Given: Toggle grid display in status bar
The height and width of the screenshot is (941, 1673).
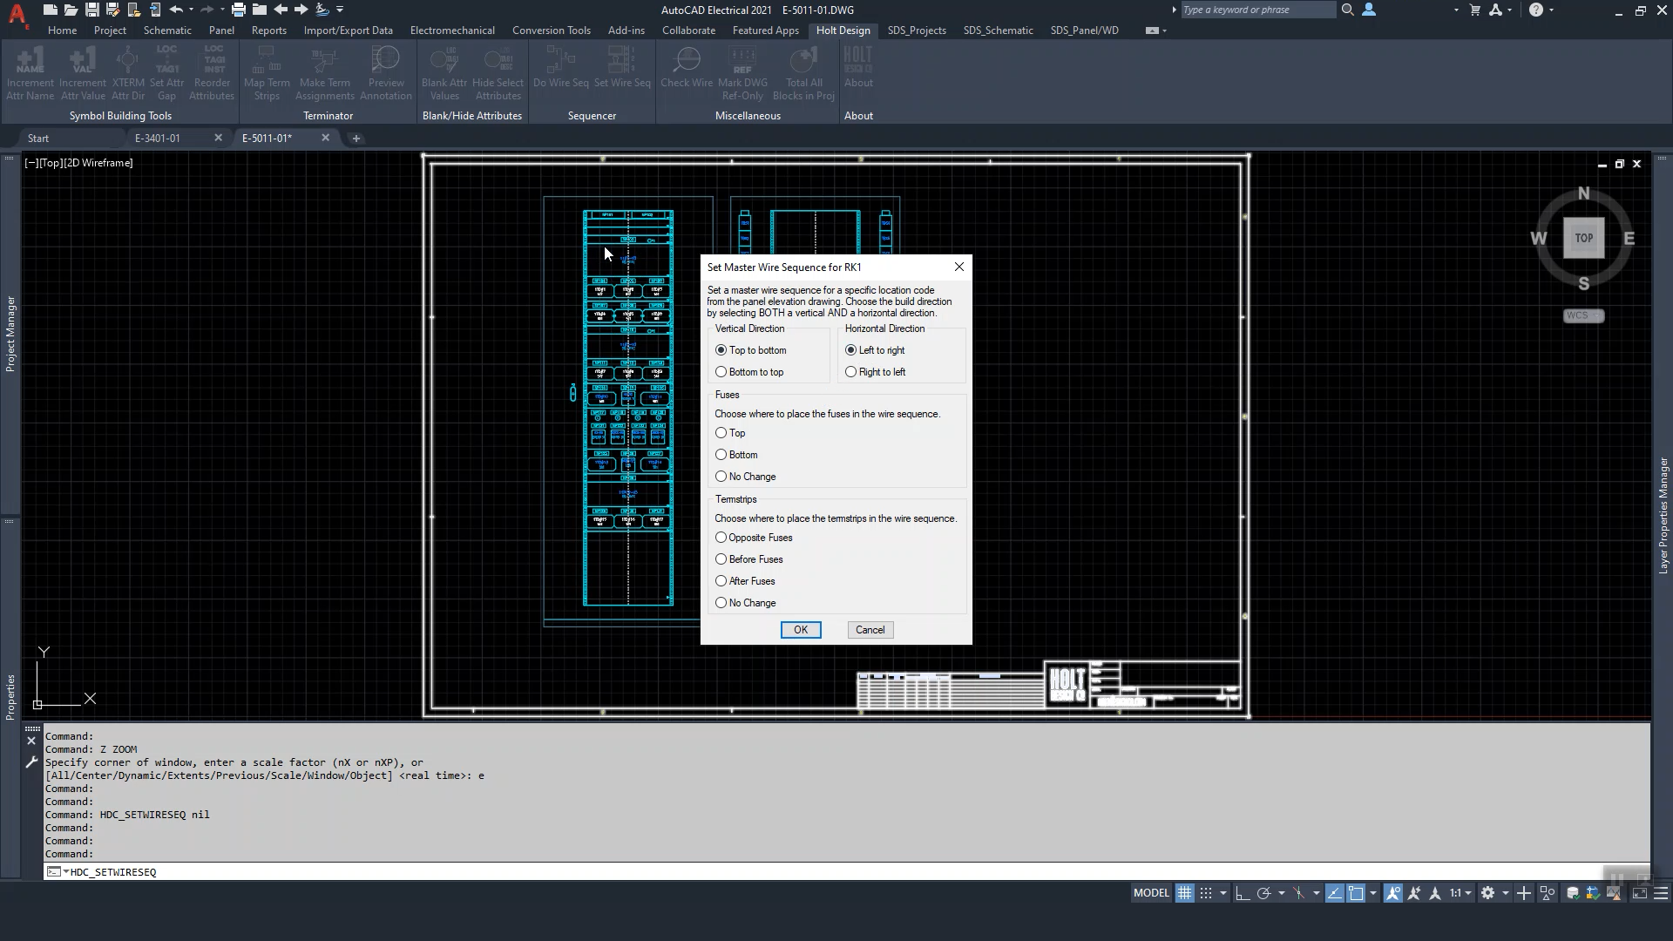Looking at the screenshot, I should pyautogui.click(x=1184, y=893).
